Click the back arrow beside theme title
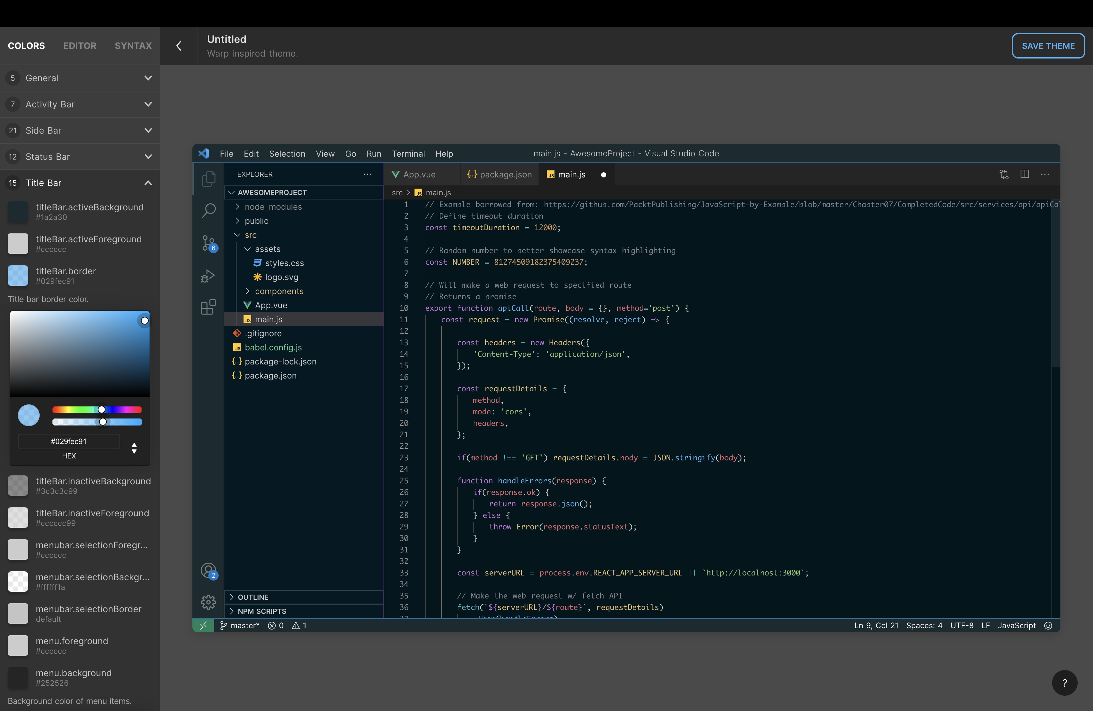The width and height of the screenshot is (1093, 711). click(x=179, y=46)
